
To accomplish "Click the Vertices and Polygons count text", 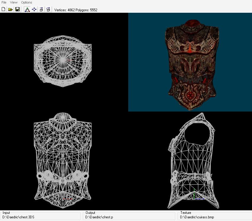I will click(76, 10).
